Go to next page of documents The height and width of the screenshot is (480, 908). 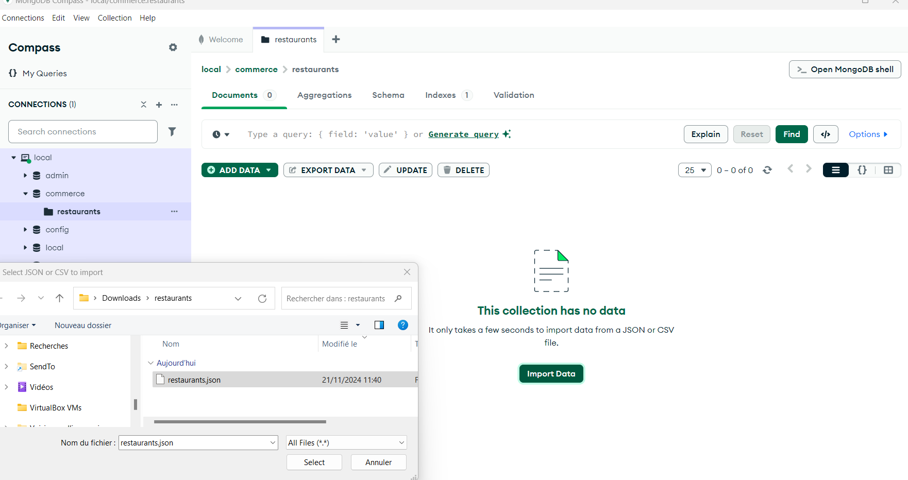pyautogui.click(x=809, y=169)
